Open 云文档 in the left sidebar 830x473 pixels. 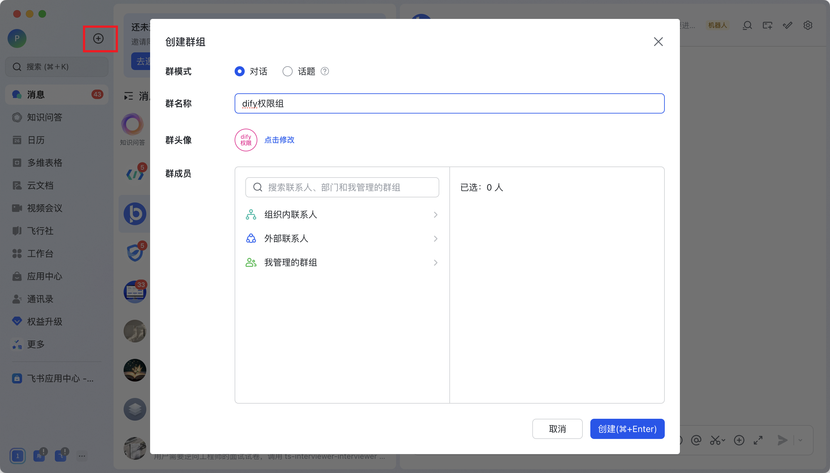(x=40, y=185)
